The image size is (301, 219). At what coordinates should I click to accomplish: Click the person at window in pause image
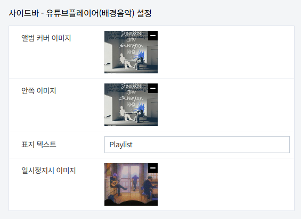click(x=135, y=182)
